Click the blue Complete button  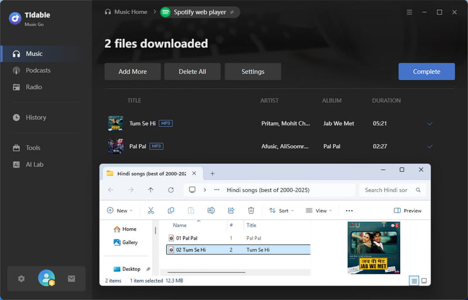(x=426, y=72)
